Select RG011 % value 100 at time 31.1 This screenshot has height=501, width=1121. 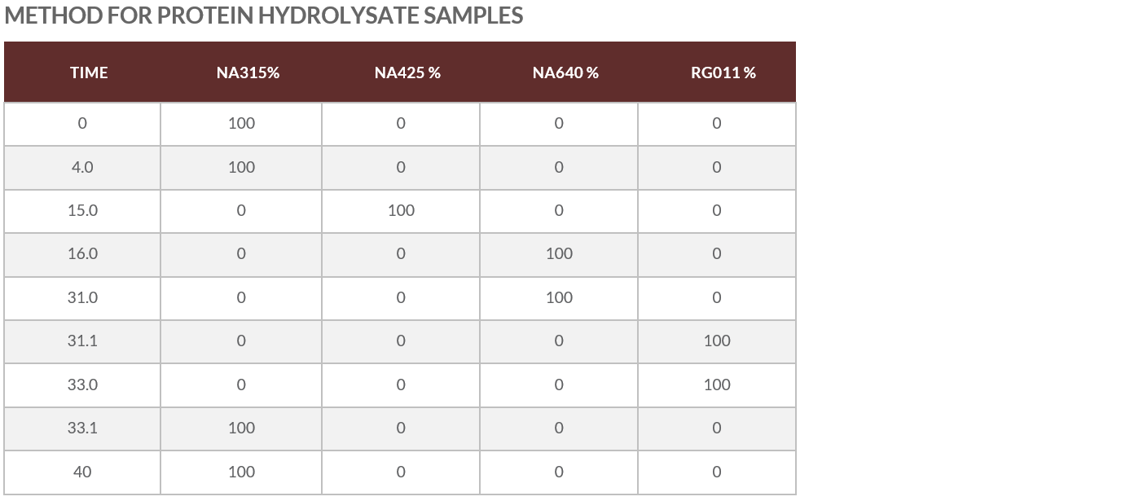click(x=717, y=341)
